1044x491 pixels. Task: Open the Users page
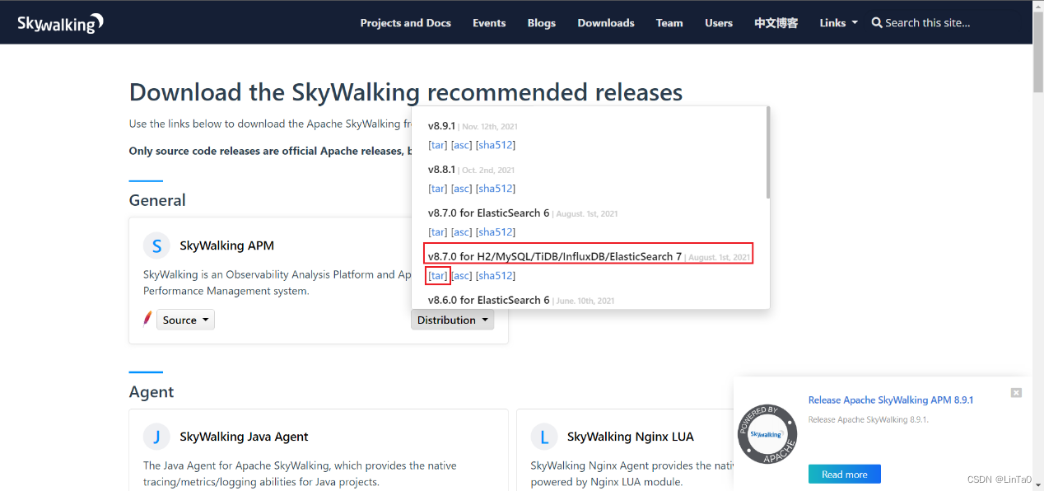[719, 23]
